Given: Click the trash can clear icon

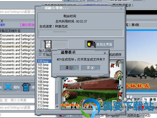Looking at the screenshot, I should 26,87.
